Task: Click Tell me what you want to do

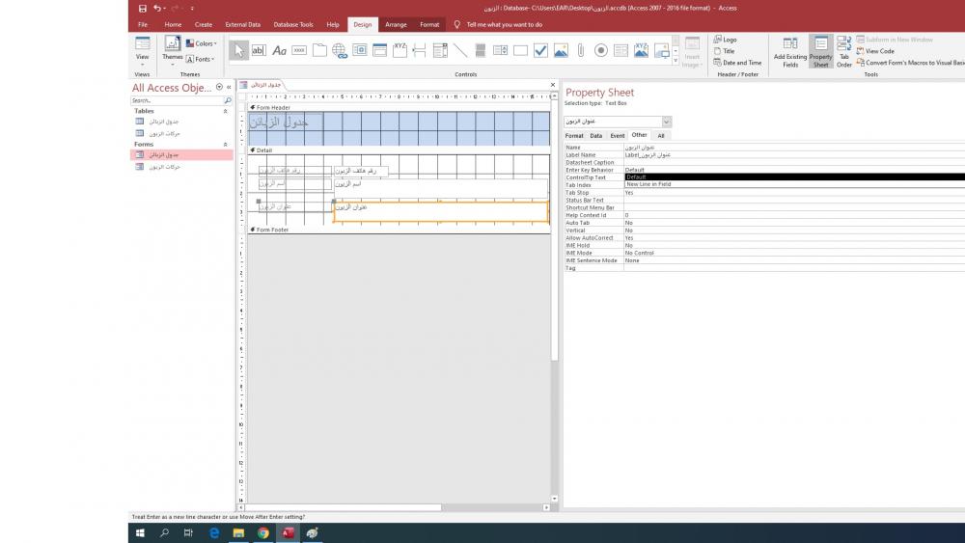Action: tap(504, 25)
